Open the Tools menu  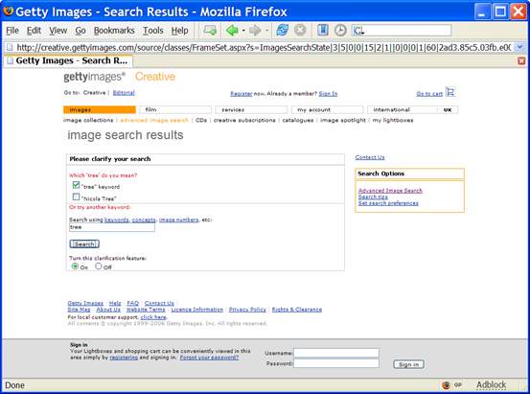(153, 31)
